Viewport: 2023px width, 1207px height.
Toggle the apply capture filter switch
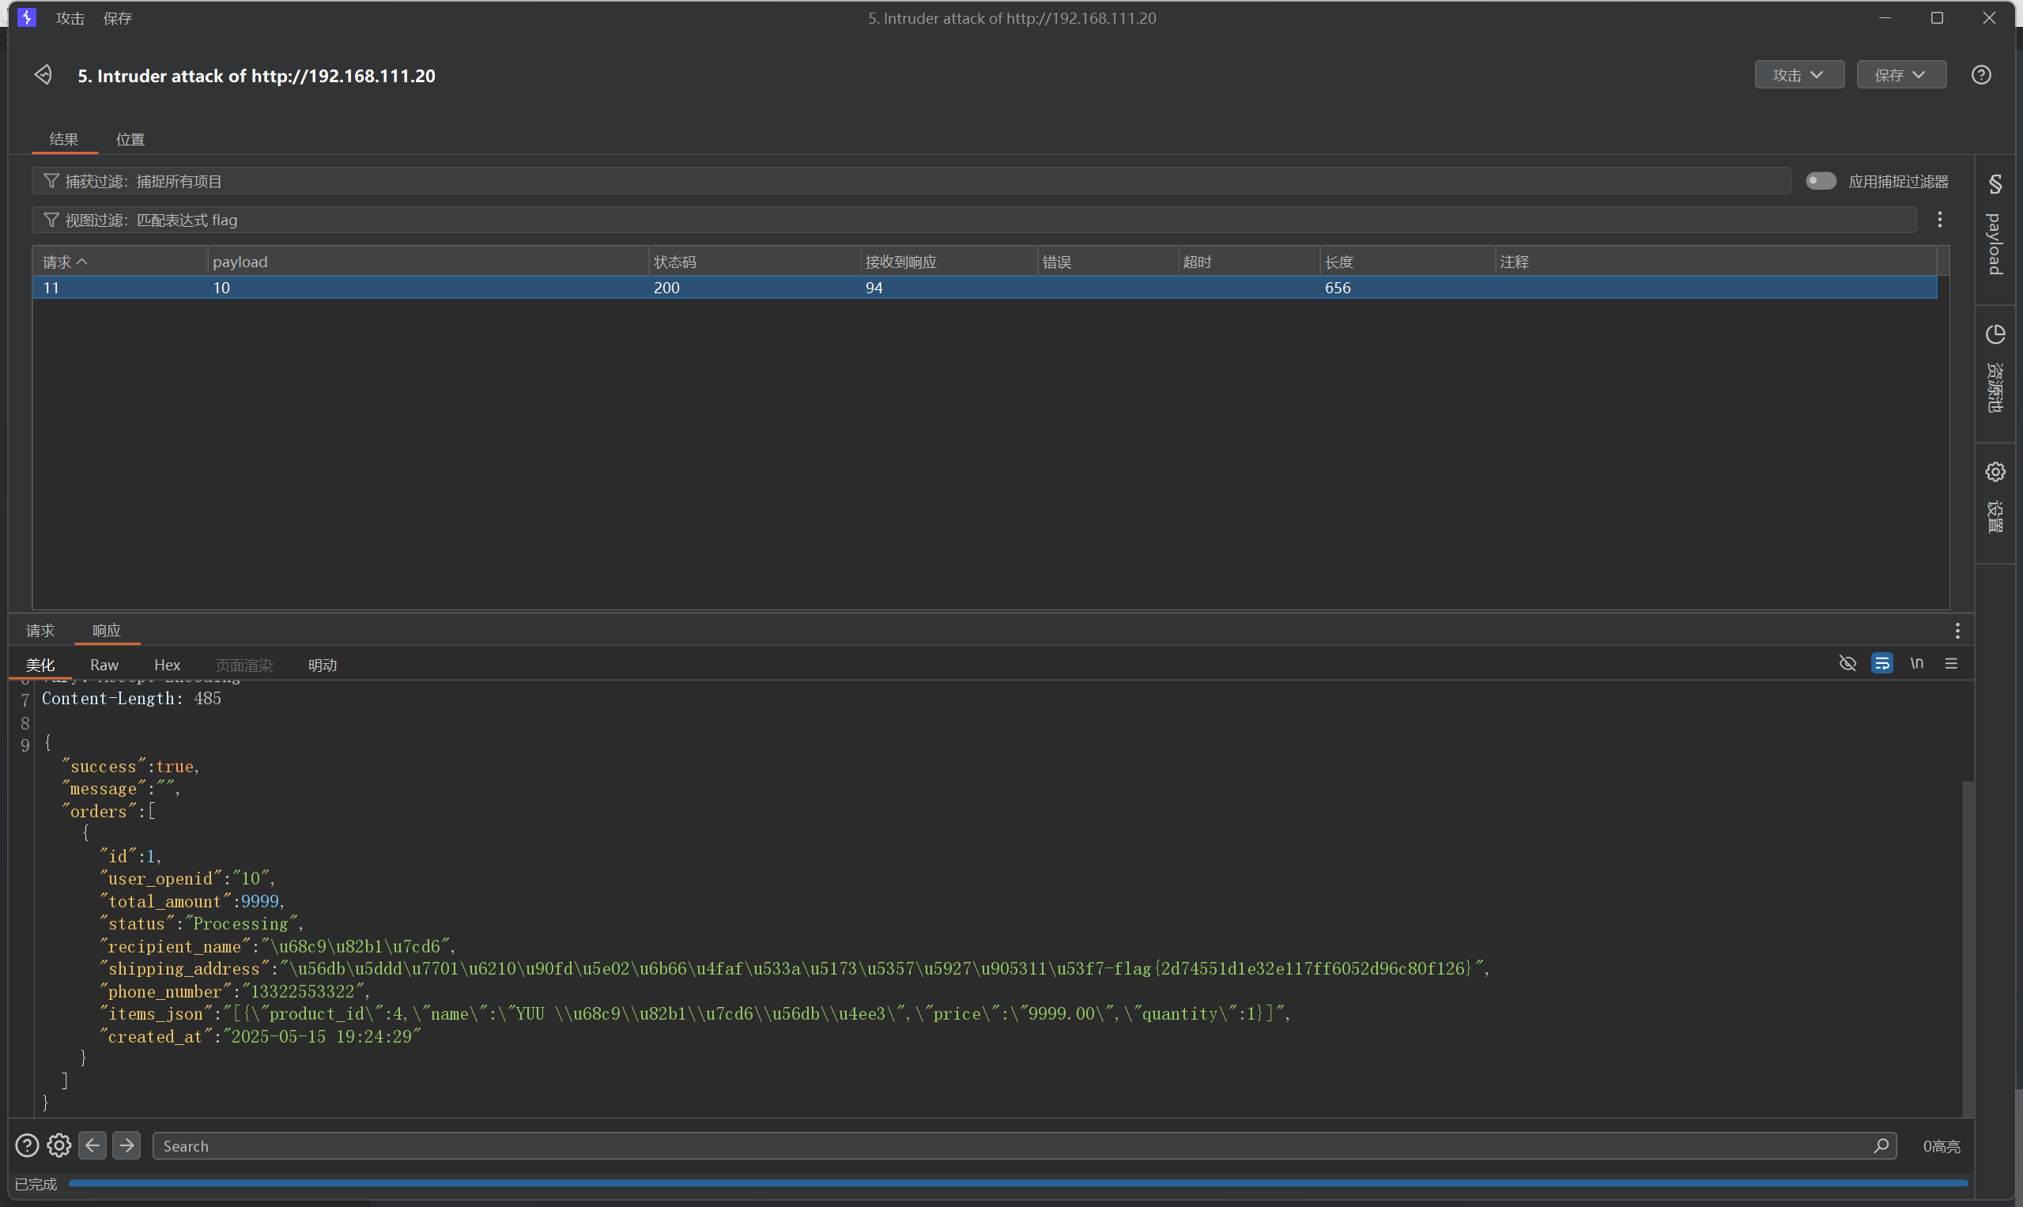click(x=1821, y=180)
